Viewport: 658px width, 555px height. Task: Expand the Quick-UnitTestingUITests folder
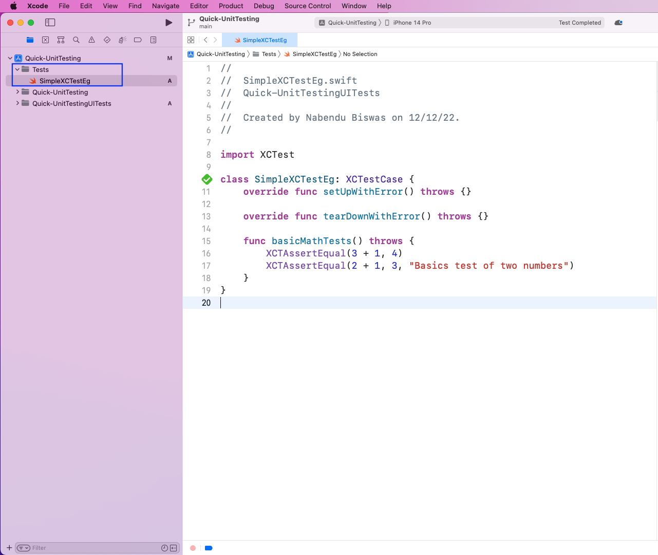(x=17, y=103)
